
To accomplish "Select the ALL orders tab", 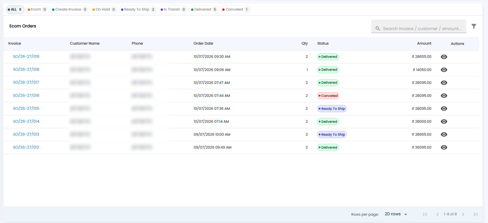I will (x=15, y=10).
